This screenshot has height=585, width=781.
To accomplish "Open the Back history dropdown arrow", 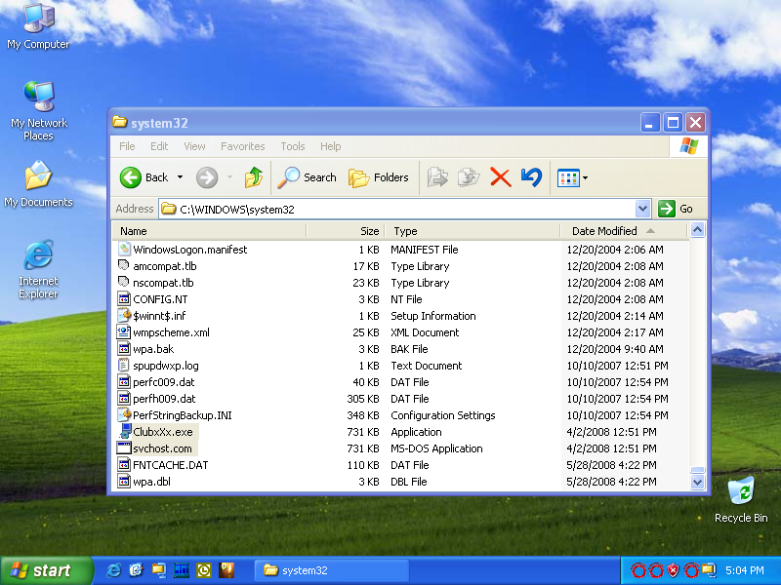I will point(181,177).
